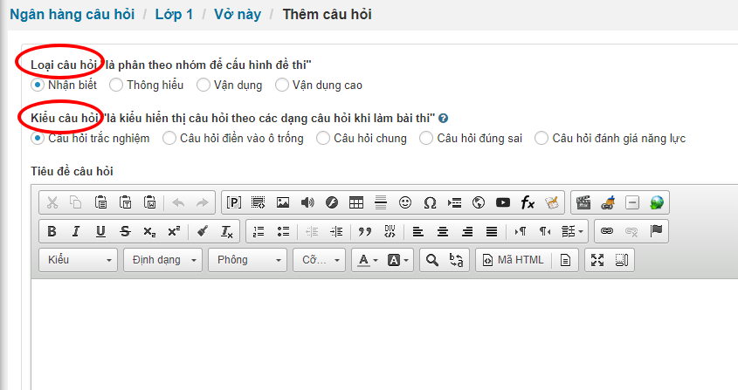This screenshot has height=390, width=738.
Task: Click the Remove format icon
Action: coord(227,231)
